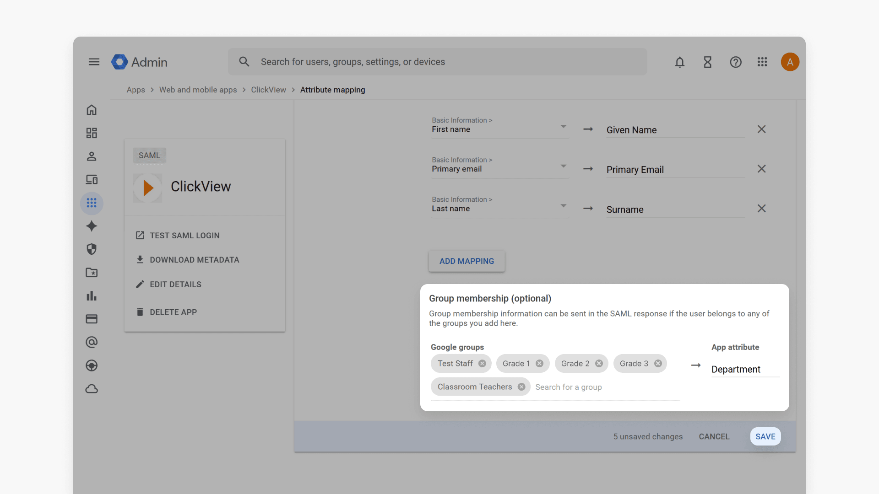This screenshot has width=879, height=494.
Task: Click the Search for a group field
Action: point(607,387)
